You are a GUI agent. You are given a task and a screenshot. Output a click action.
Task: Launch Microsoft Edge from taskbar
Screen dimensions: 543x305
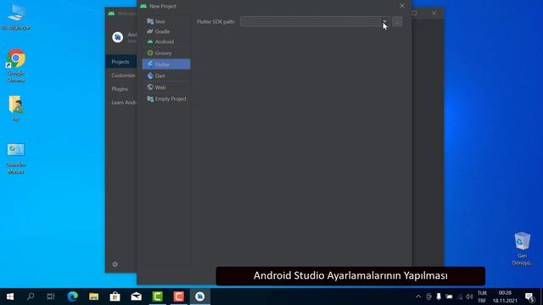[73, 297]
